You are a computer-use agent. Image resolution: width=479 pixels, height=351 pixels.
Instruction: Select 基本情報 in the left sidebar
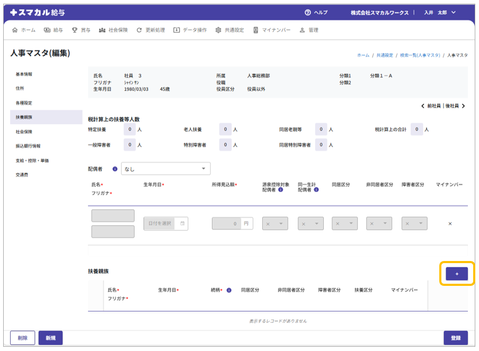(x=24, y=74)
